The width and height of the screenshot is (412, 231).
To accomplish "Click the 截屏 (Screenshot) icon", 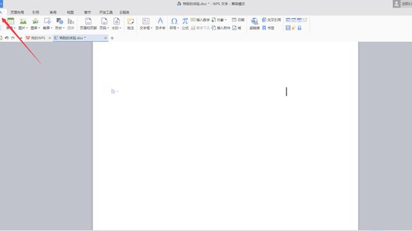I will pos(47,21).
